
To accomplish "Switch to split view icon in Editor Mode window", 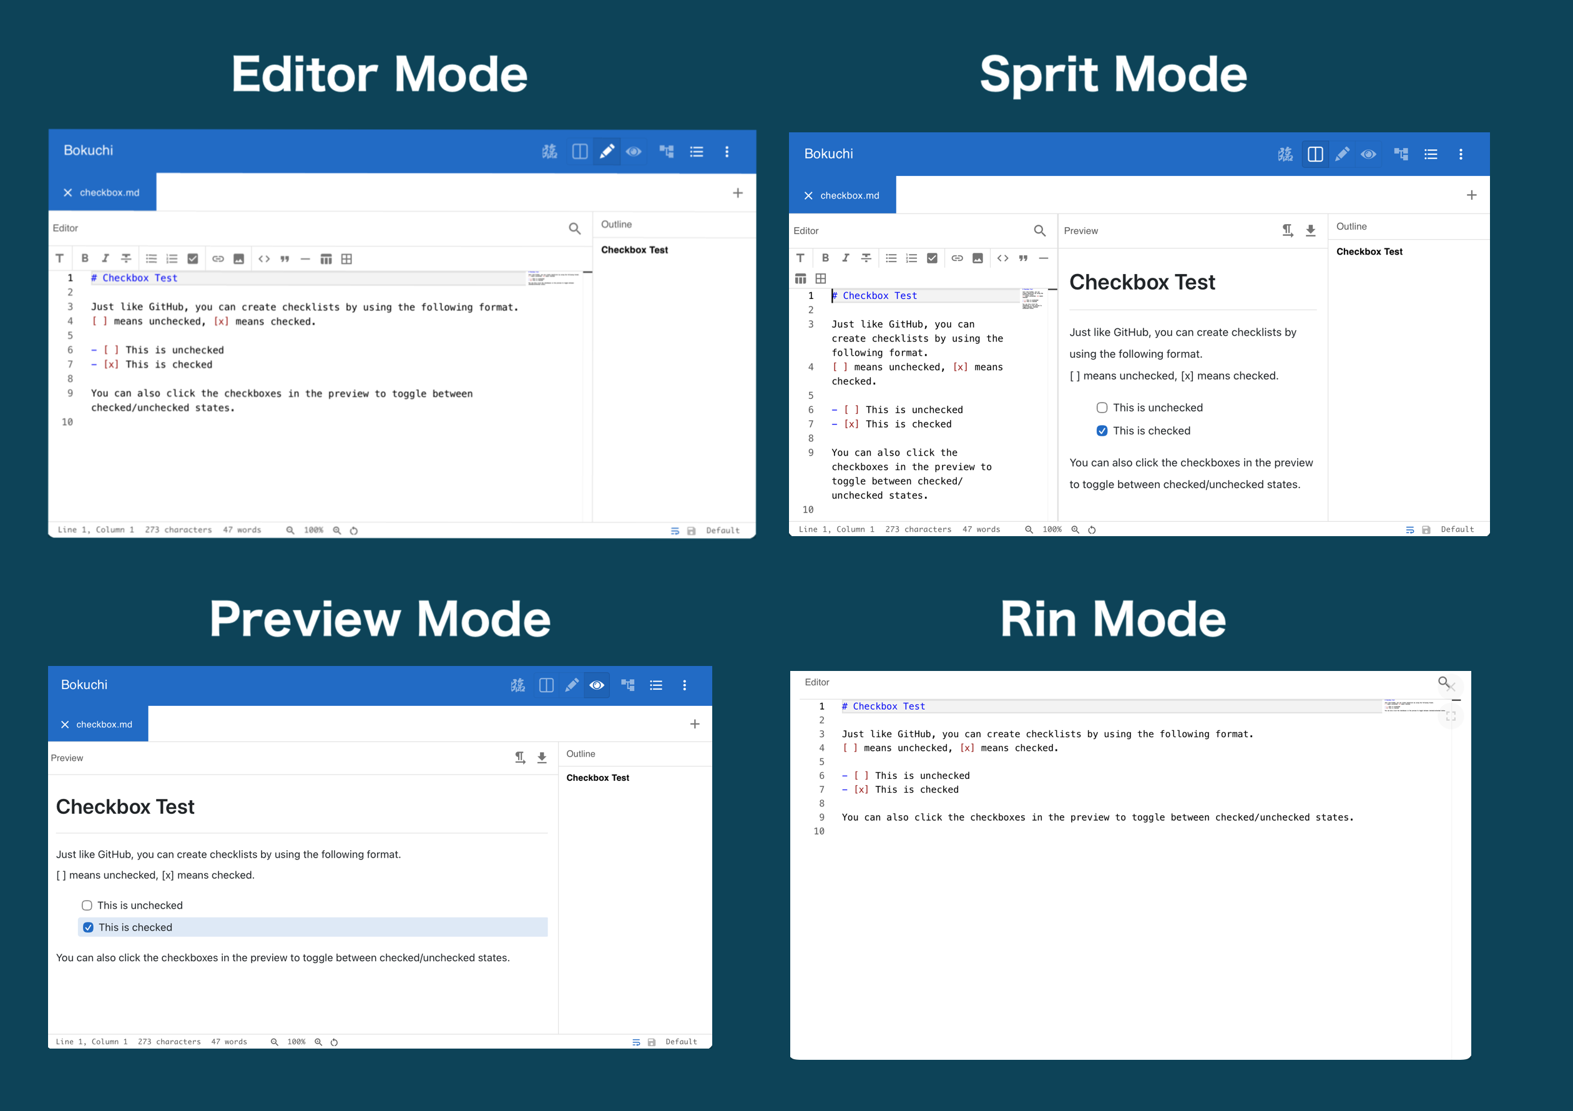I will (580, 152).
